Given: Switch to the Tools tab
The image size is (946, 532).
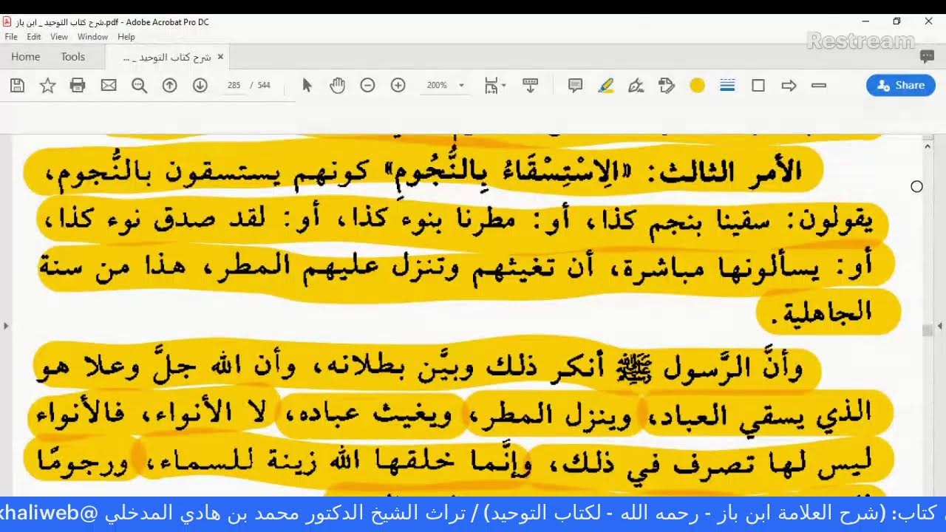Looking at the screenshot, I should 73,57.
